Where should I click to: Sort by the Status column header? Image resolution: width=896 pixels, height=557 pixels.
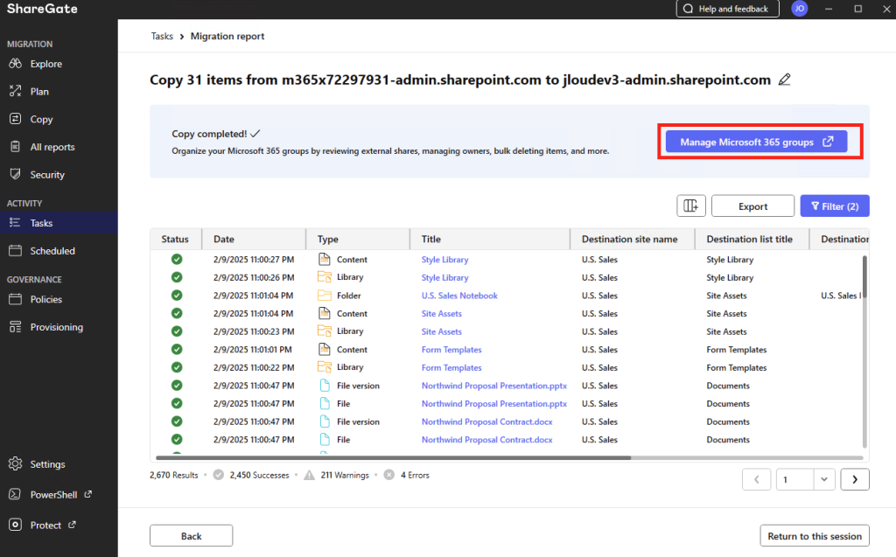(175, 239)
